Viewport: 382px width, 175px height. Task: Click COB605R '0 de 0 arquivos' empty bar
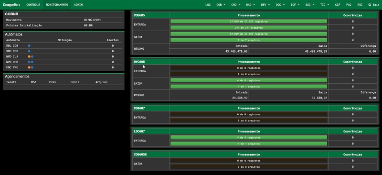coord(248,167)
